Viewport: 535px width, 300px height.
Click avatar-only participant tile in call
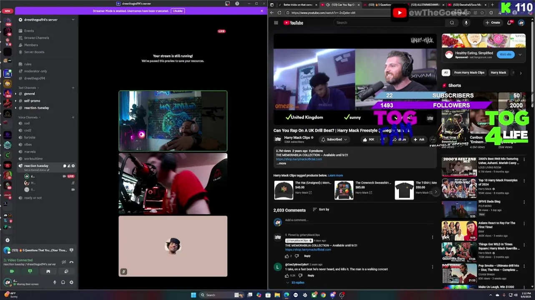click(173, 246)
